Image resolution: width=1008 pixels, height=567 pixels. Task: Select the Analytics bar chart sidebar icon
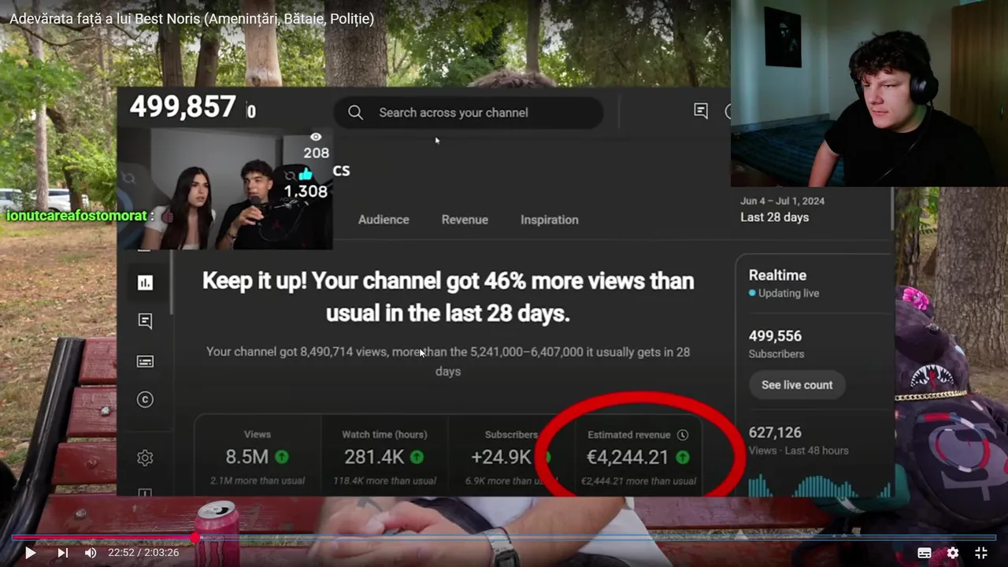click(x=145, y=283)
